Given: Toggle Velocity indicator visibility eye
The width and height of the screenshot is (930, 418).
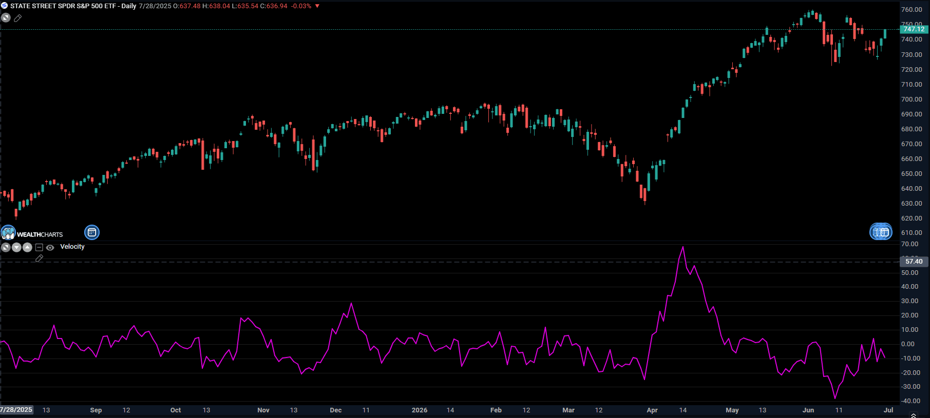Looking at the screenshot, I should tap(50, 247).
